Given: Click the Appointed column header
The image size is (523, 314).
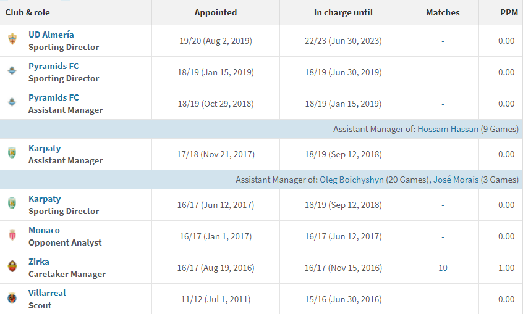Looking at the screenshot, I should tap(216, 12).
